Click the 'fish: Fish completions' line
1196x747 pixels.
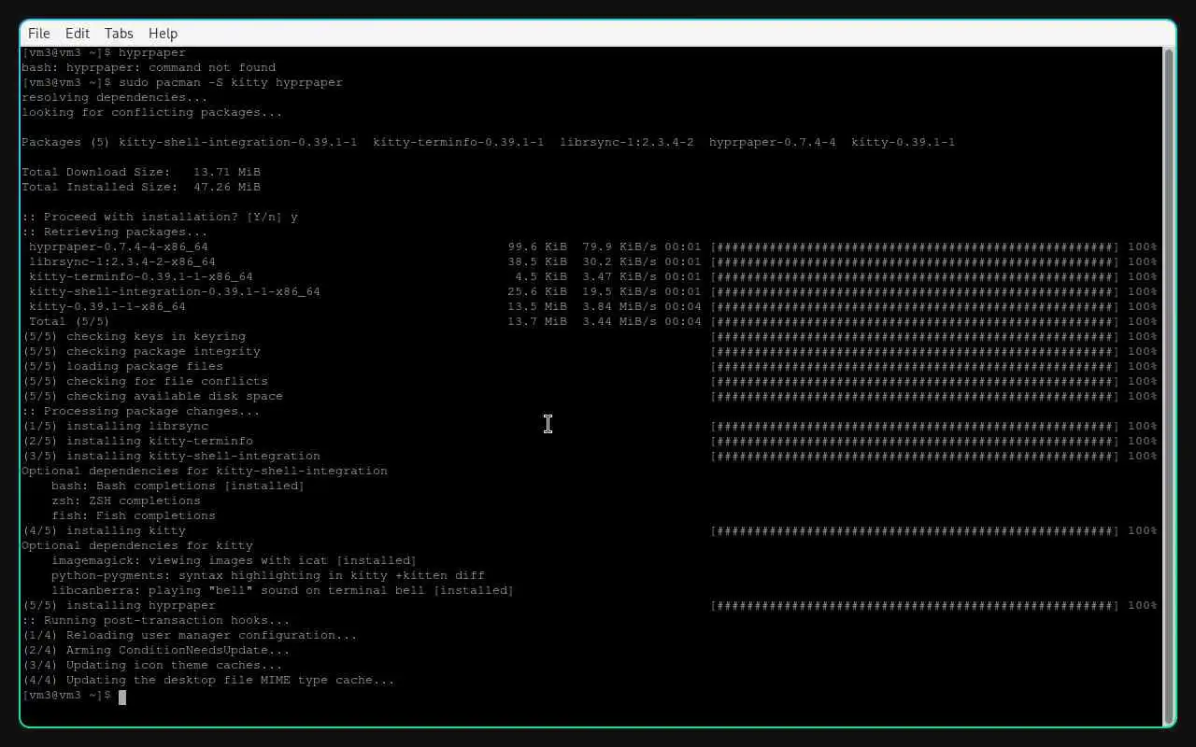point(134,515)
